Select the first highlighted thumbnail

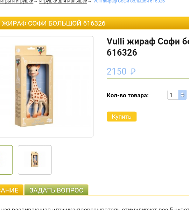click(6, 160)
